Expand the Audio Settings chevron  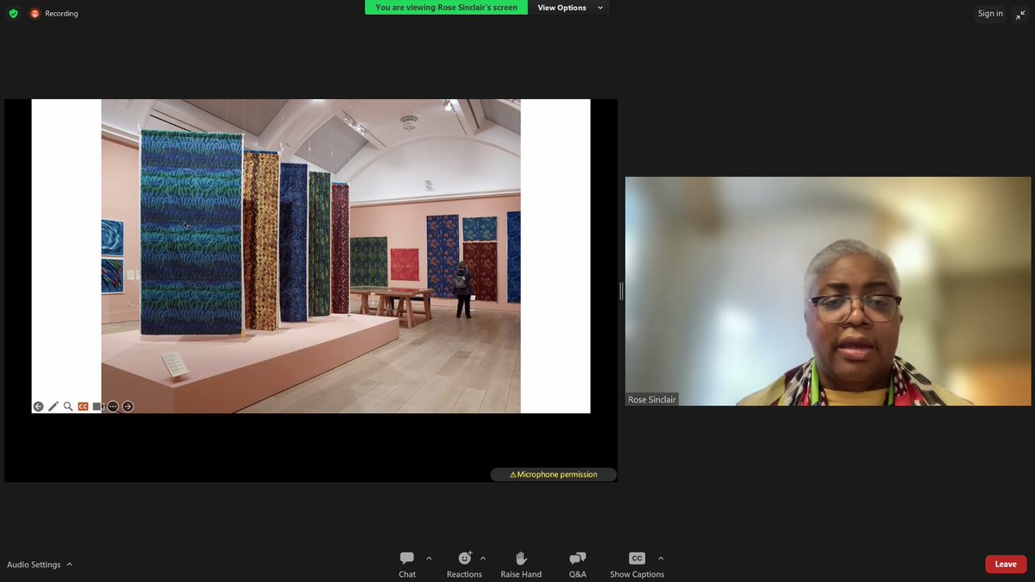71,564
